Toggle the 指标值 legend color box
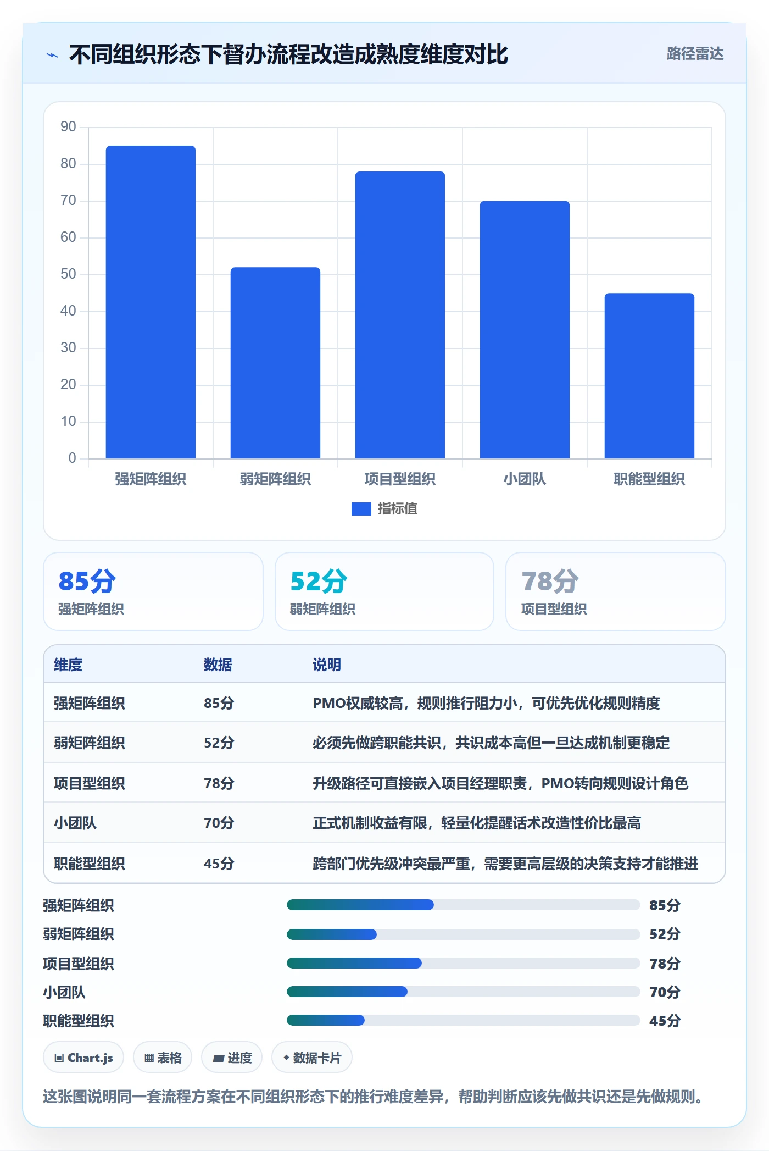The height and width of the screenshot is (1151, 769). click(x=361, y=509)
